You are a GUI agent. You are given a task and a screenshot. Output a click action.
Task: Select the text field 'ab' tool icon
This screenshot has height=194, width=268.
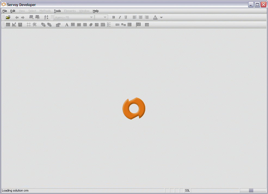point(73,25)
